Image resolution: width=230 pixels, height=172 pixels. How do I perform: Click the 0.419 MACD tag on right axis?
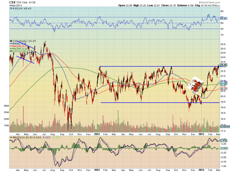pos(223,141)
